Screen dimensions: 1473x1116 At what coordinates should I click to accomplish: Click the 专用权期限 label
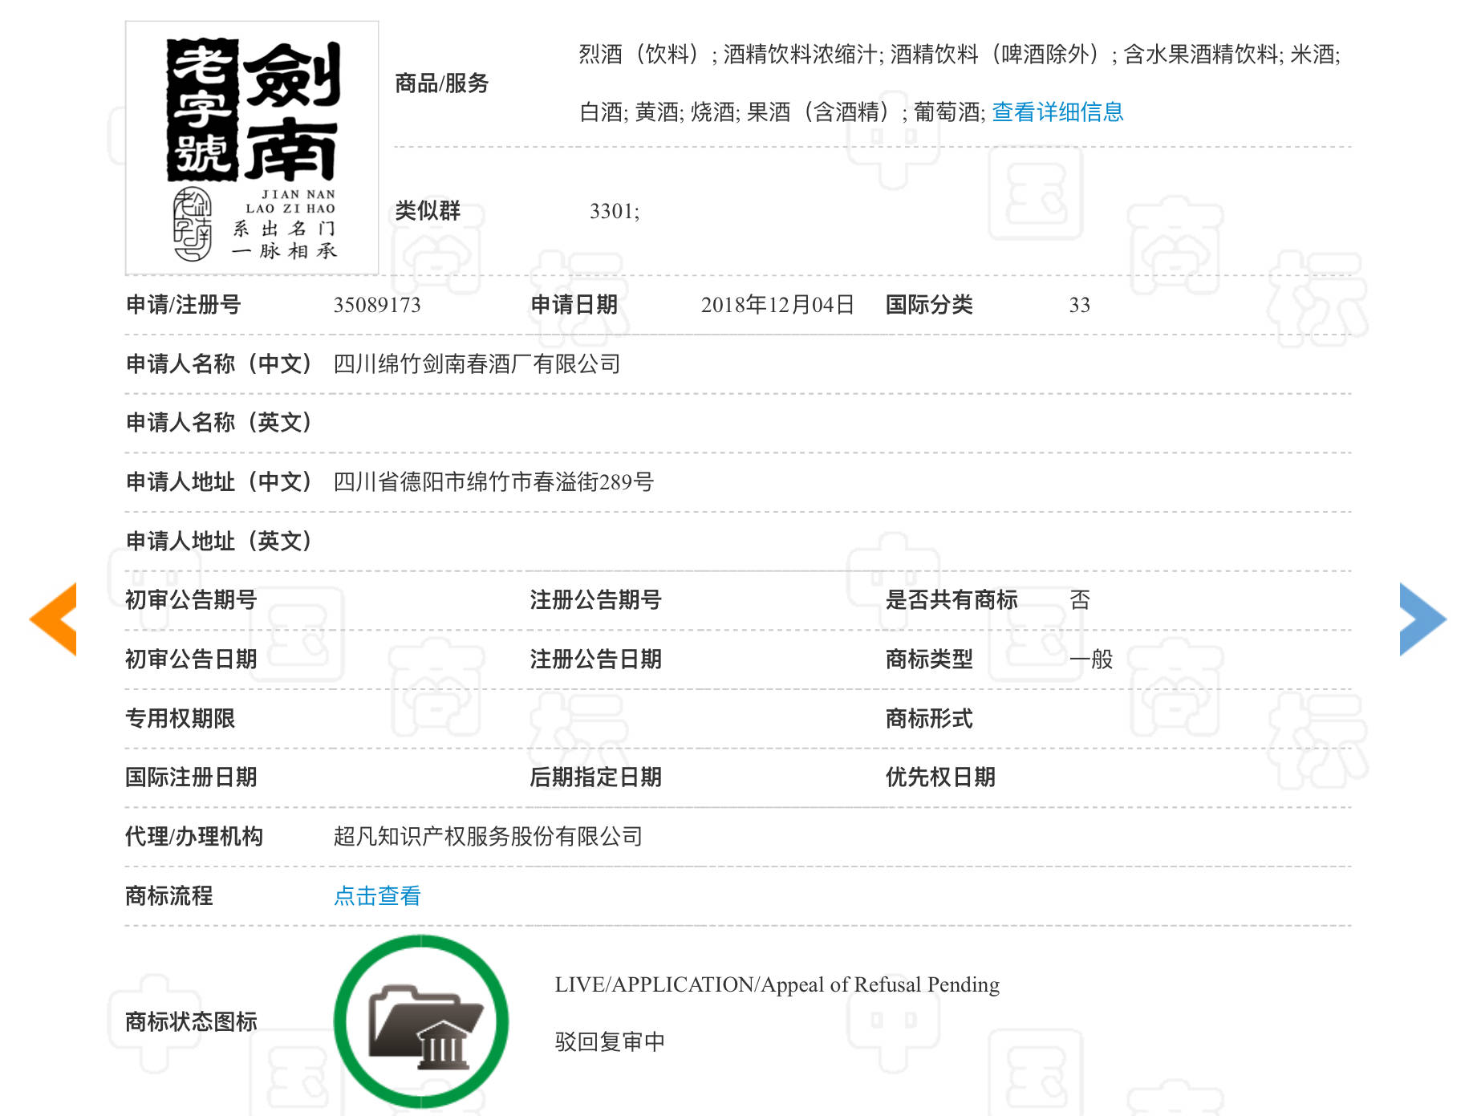pyautogui.click(x=180, y=719)
